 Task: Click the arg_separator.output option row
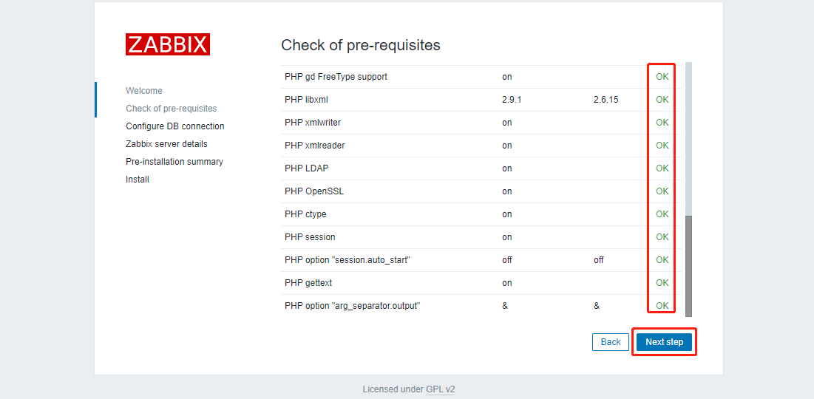point(481,306)
